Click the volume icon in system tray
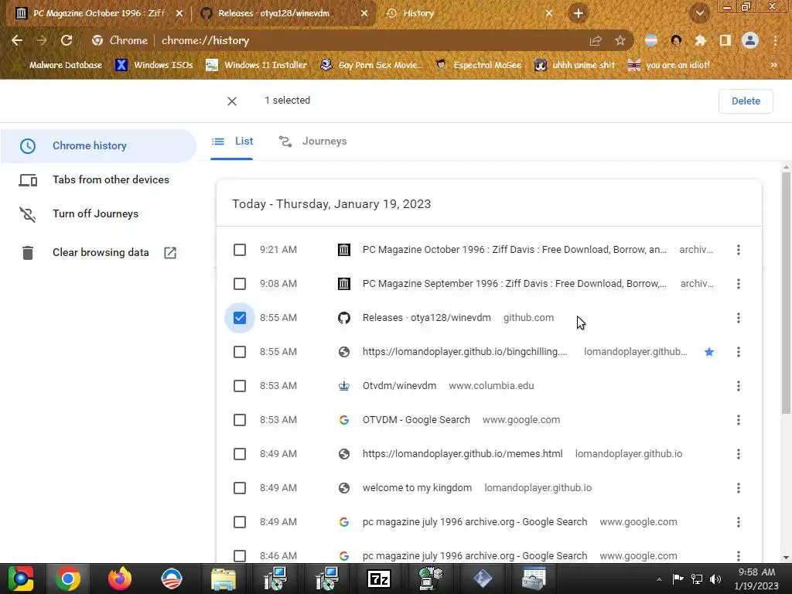The image size is (792, 594). (715, 579)
